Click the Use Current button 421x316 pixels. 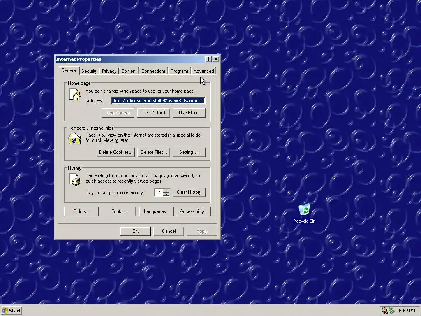(118, 113)
